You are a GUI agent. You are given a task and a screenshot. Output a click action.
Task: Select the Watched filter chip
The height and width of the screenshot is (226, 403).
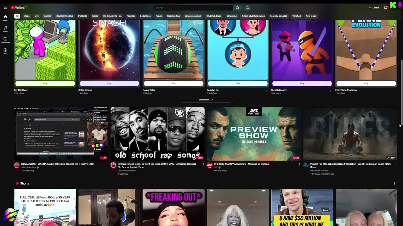[x=297, y=16]
